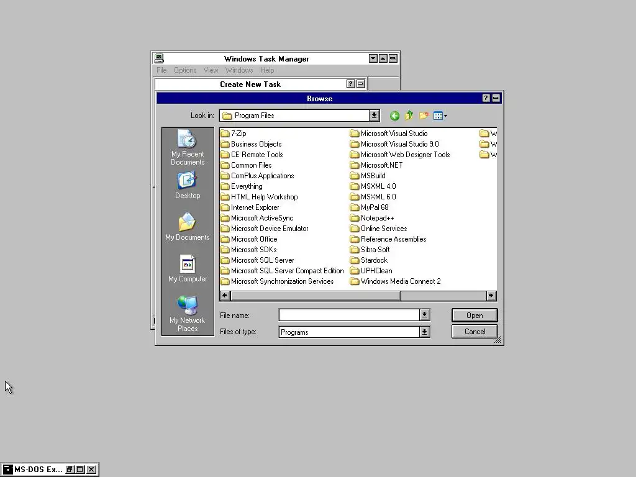Select the ComPlus Applications folder
636x477 pixels.
(258, 176)
